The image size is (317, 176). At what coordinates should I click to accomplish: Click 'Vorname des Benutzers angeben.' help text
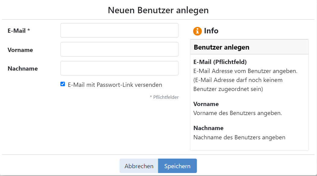tap(237, 113)
